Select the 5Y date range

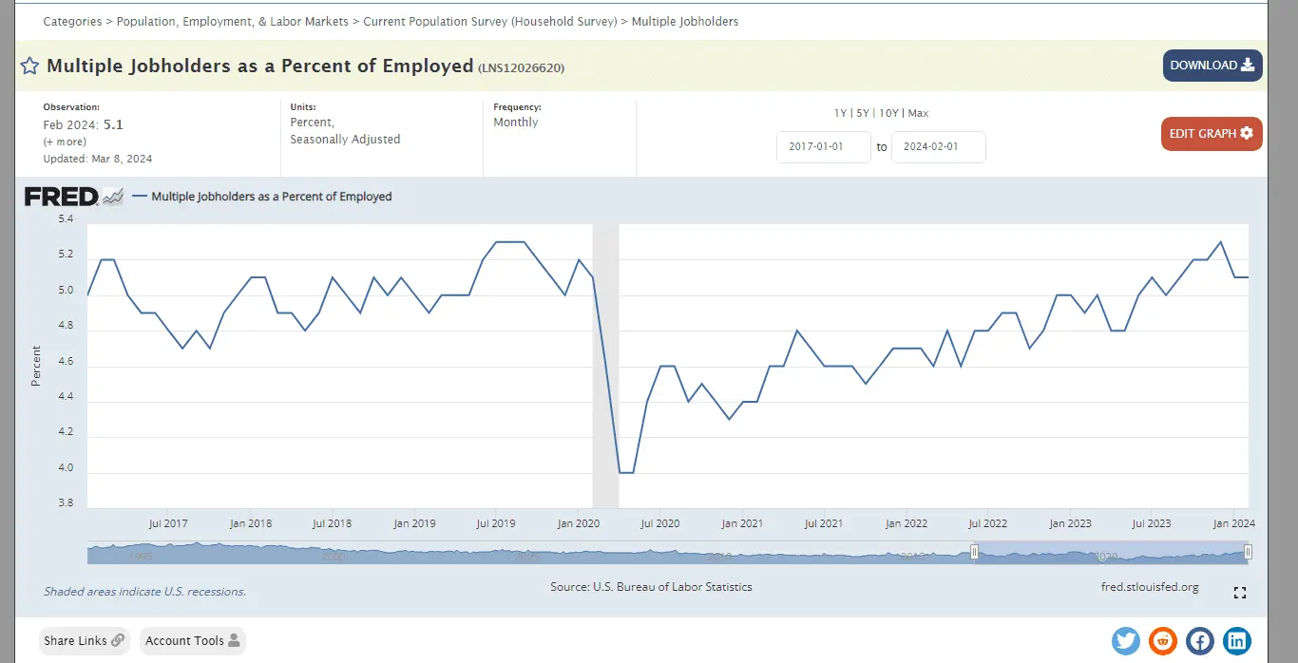click(863, 113)
